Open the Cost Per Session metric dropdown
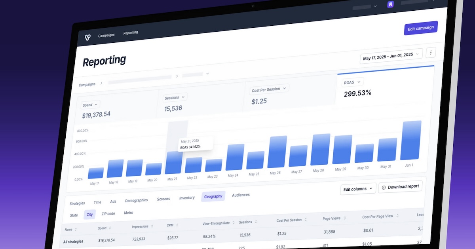 [269, 89]
